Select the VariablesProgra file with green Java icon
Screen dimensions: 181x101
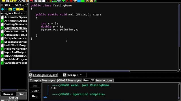[x=14, y=63]
